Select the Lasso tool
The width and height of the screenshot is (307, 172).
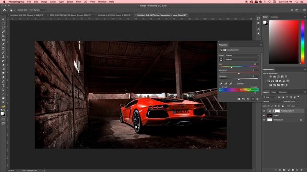(3, 28)
